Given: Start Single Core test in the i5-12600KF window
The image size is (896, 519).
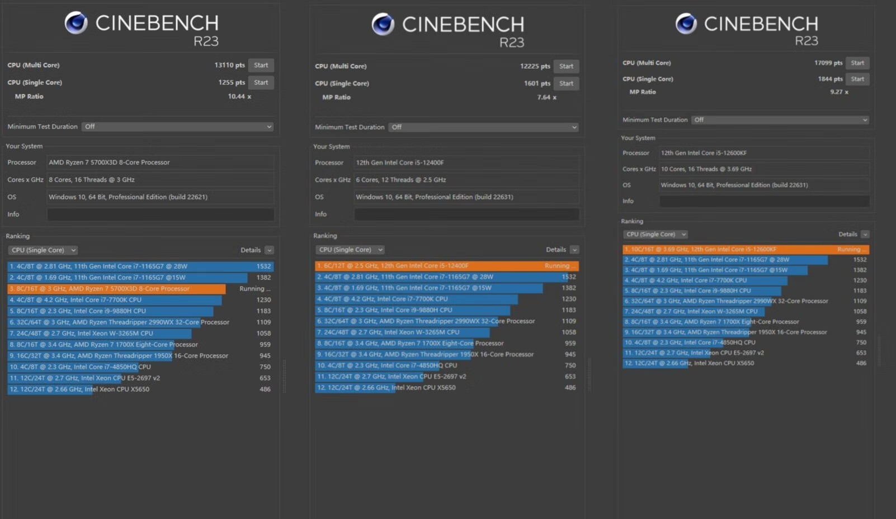Looking at the screenshot, I should coord(857,79).
